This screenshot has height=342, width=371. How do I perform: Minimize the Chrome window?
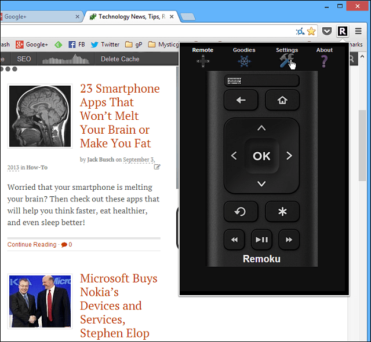pyautogui.click(x=326, y=6)
